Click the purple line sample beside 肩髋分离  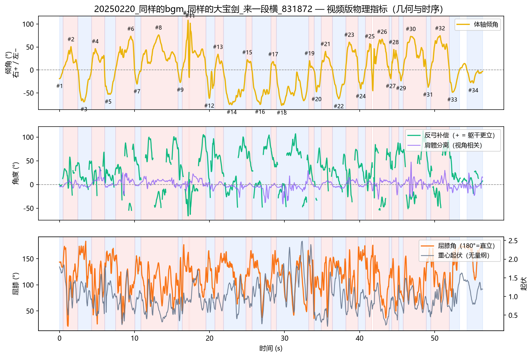click(x=414, y=145)
